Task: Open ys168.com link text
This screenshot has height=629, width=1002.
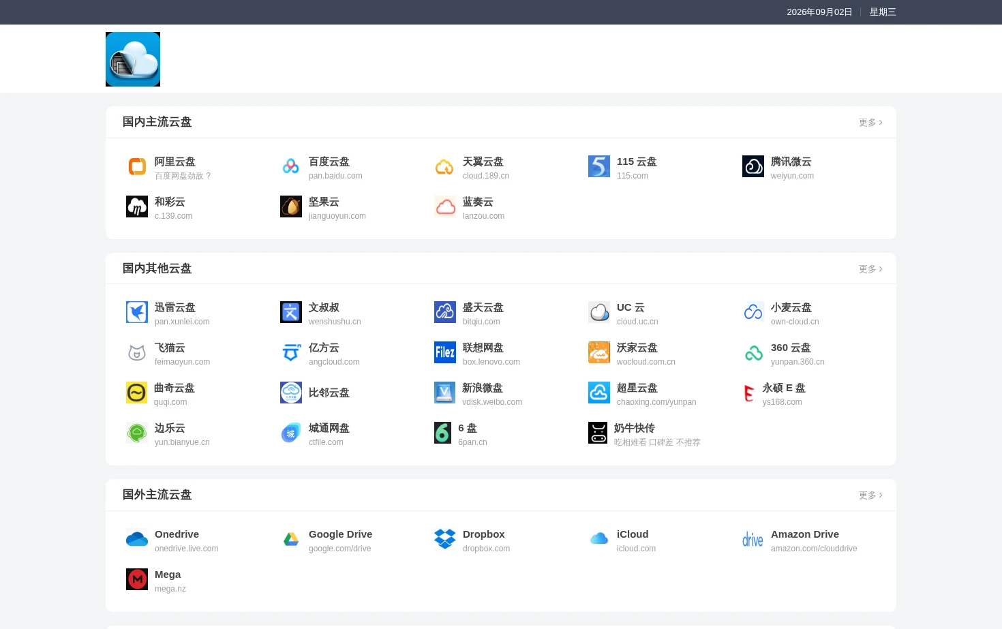Action: click(x=783, y=402)
